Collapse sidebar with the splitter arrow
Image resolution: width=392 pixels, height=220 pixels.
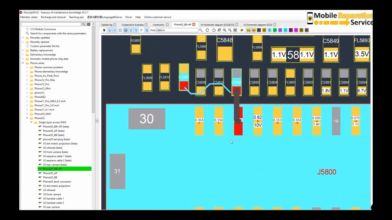97,121
